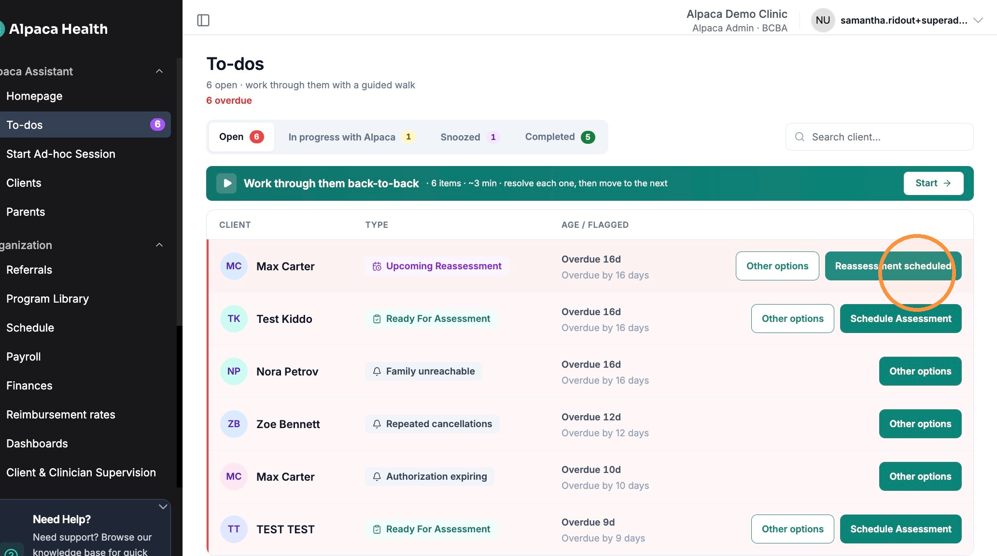Image resolution: width=997 pixels, height=556 pixels.
Task: Click the MC avatar for Upcoming Reassessment row
Action: pyautogui.click(x=234, y=266)
